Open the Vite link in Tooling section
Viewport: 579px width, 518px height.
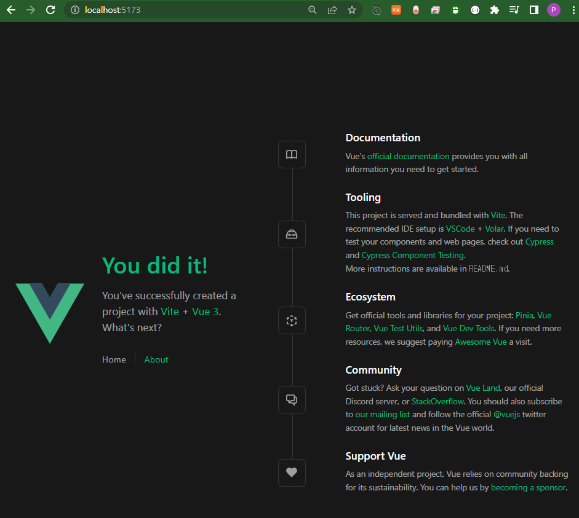498,215
